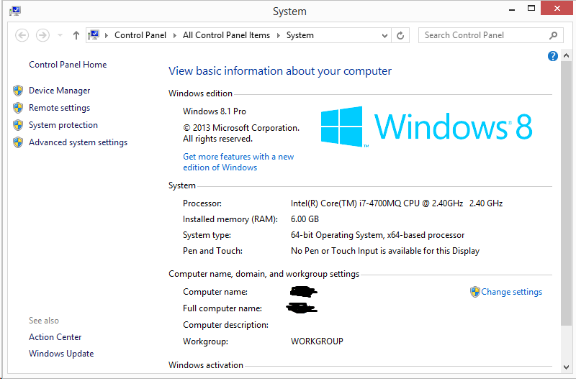The image size is (576, 381).
Task: Expand chevron after All Control Panel Items
Action: pos(279,35)
